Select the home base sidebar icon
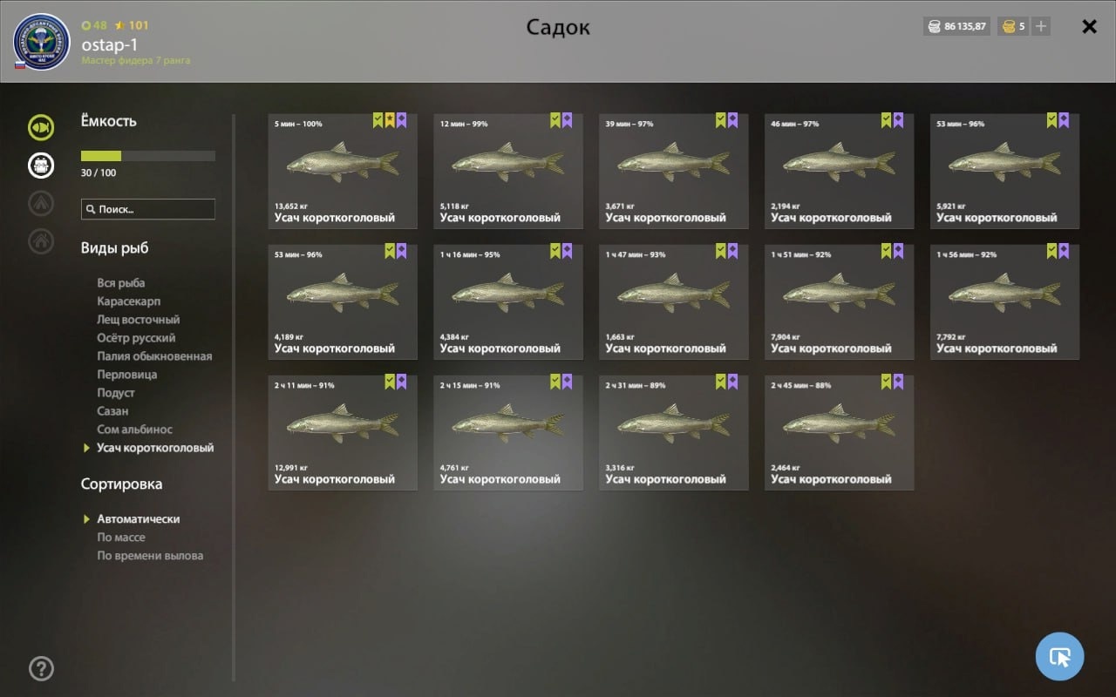Viewport: 1116px width, 697px height. [41, 240]
